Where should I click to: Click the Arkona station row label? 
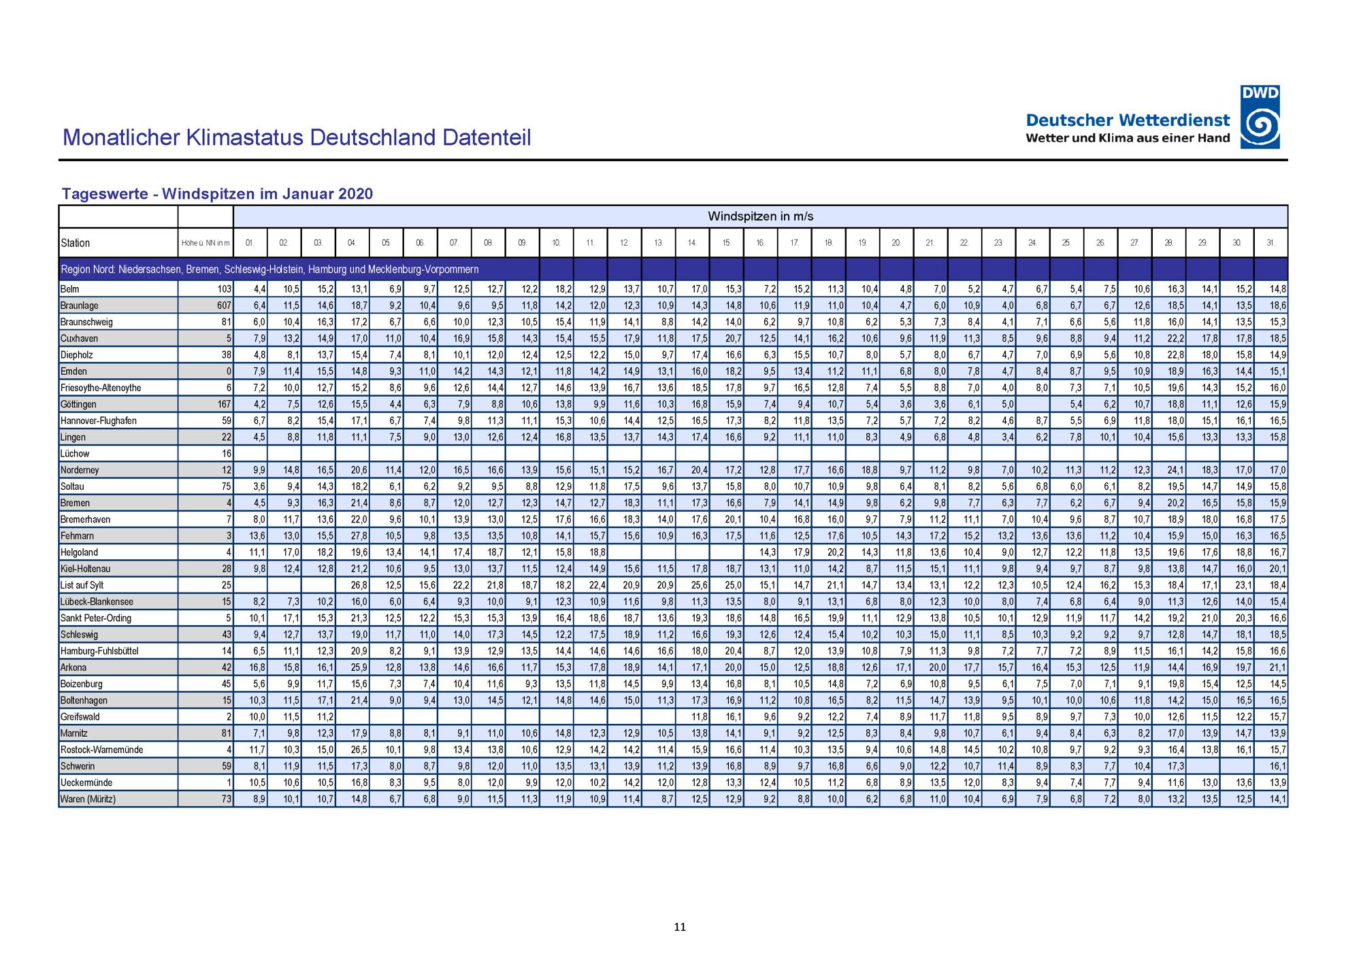[x=118, y=667]
